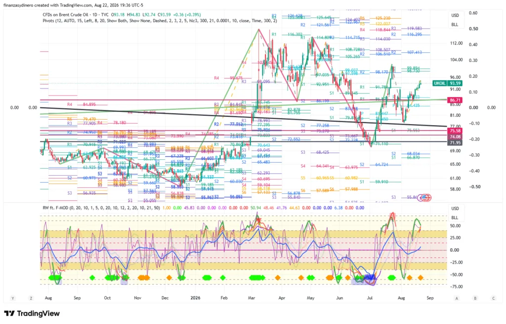Click the TradingView logo at the bottom
Image resolution: width=506 pixels, height=324 pixels.
pos(32,313)
